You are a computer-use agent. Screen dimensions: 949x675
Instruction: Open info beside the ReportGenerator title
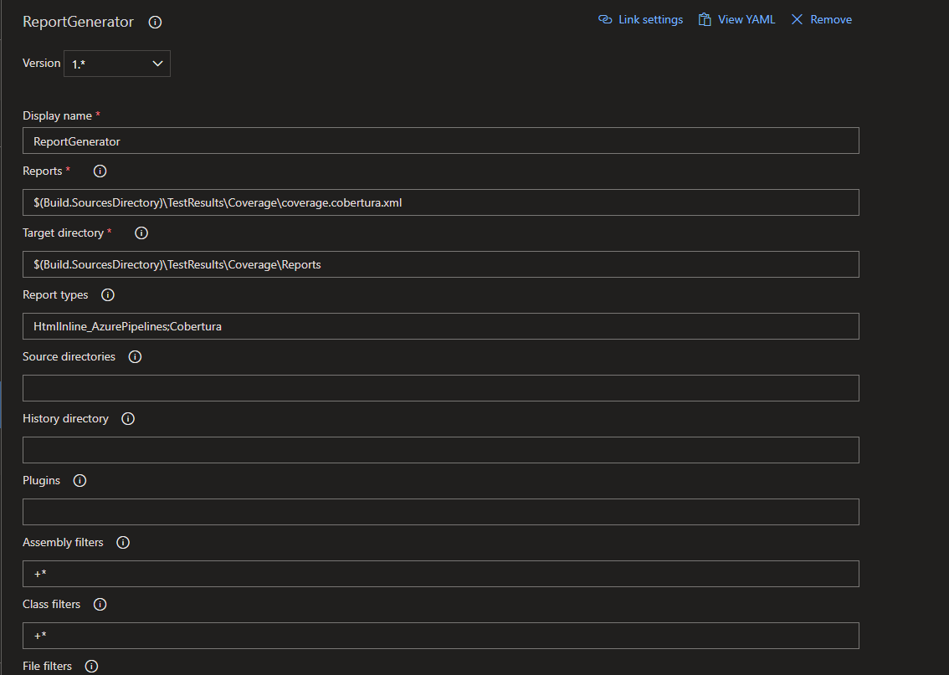[x=155, y=22]
